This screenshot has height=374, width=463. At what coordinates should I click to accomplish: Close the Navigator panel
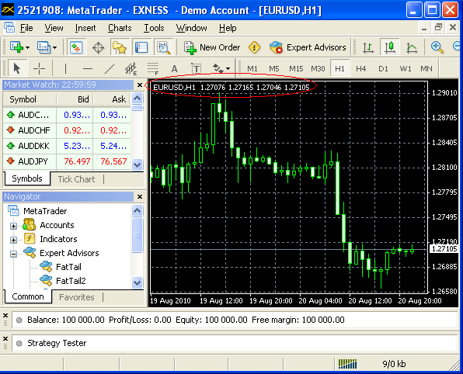[x=140, y=196]
